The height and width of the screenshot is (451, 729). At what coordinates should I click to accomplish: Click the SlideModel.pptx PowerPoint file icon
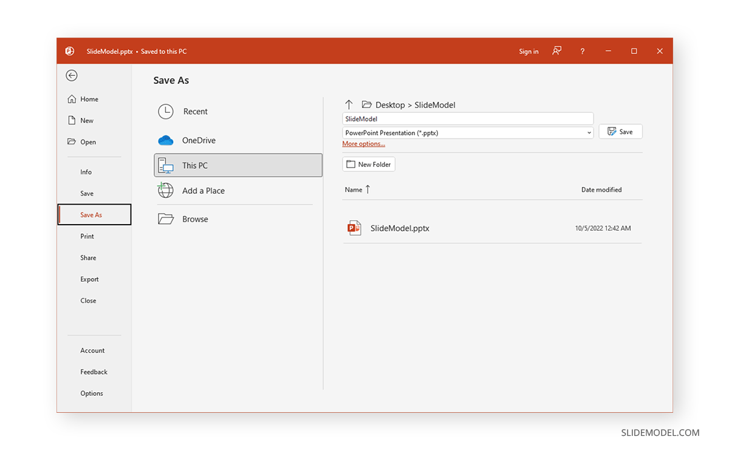point(355,228)
